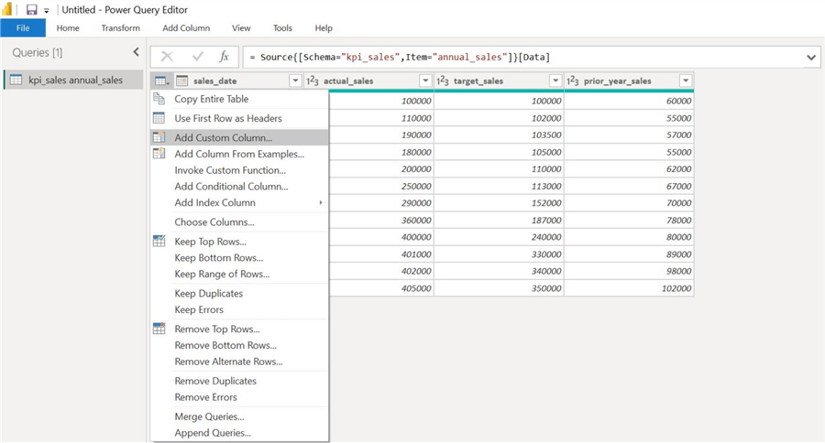Viewport: 825px width, 443px height.
Task: Choose Copy Entire Table from menu
Action: pyautogui.click(x=239, y=99)
